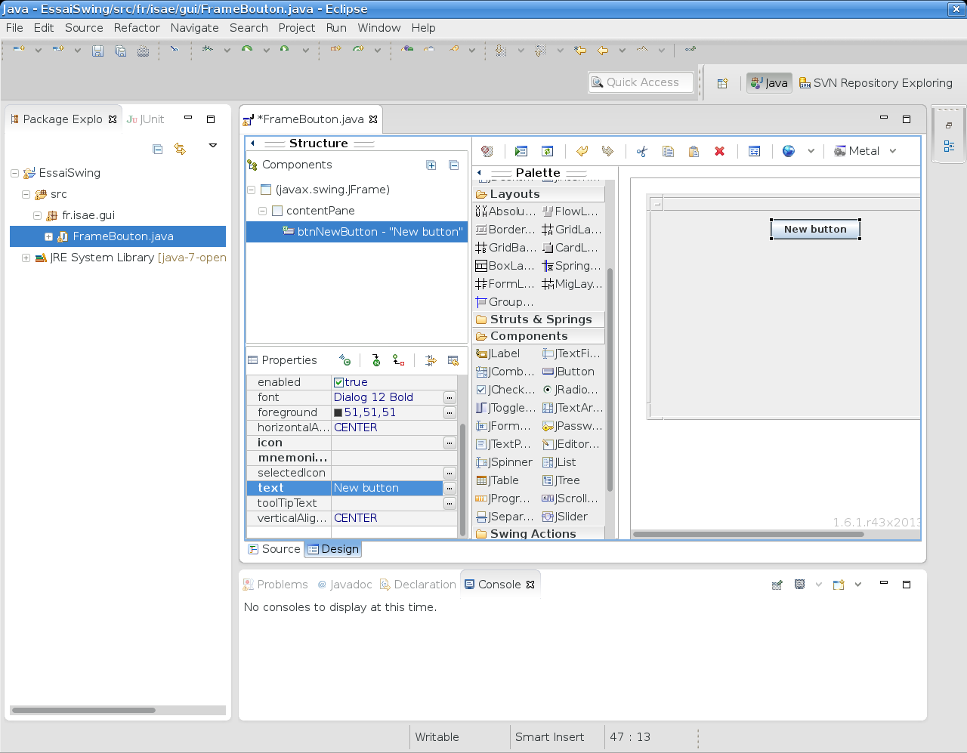This screenshot has height=753, width=967.
Task: Click Convert local to field icon
Action: [x=398, y=360]
